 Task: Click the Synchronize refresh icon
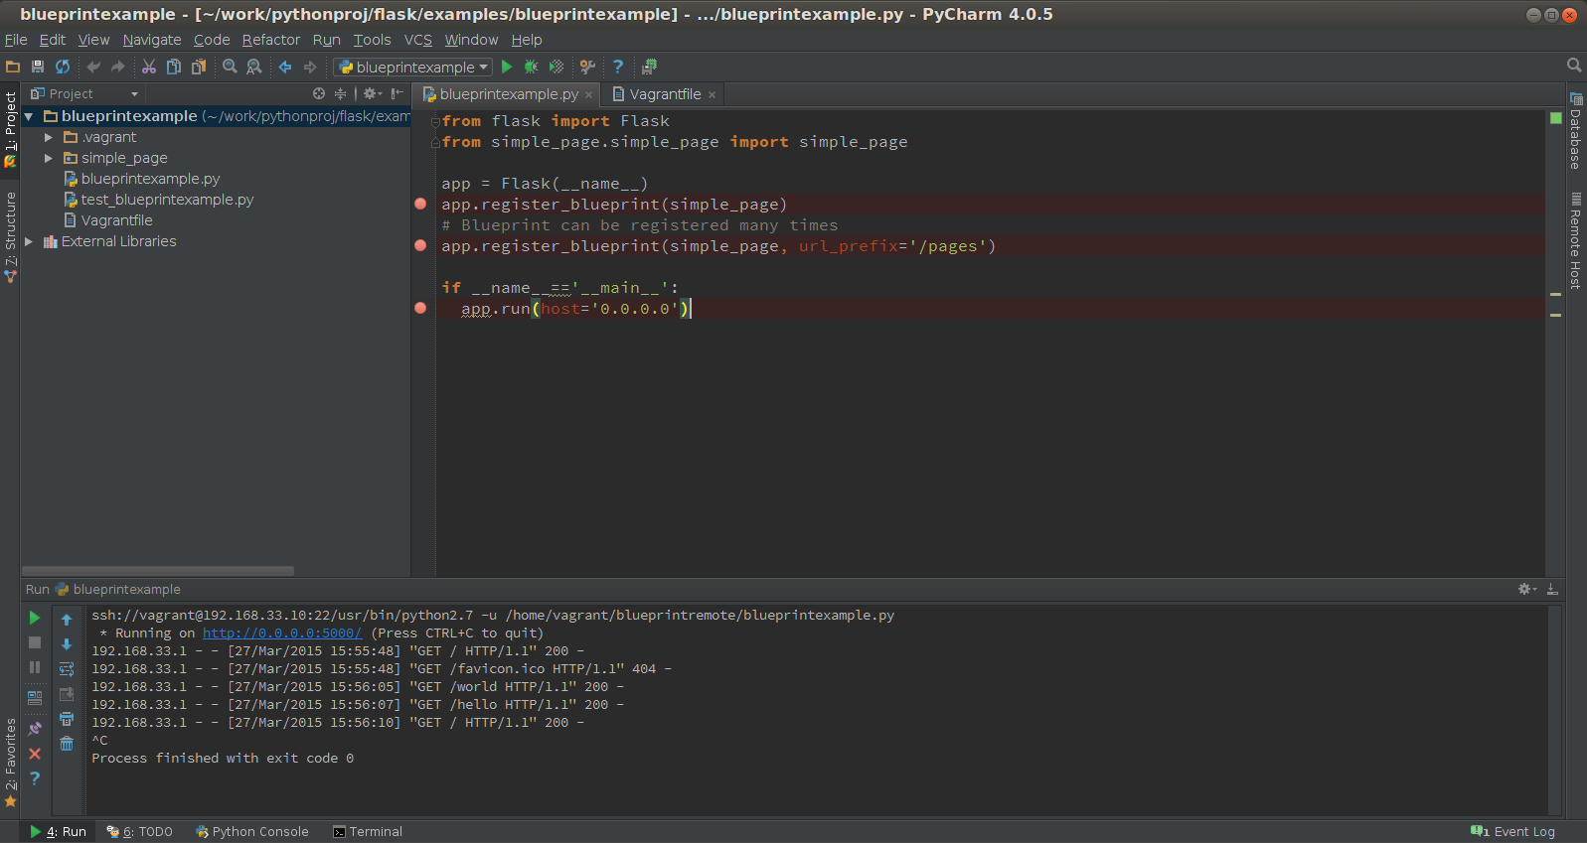click(63, 67)
